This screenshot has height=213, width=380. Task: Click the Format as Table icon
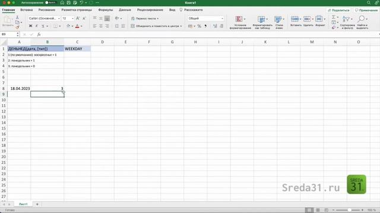tap(261, 19)
